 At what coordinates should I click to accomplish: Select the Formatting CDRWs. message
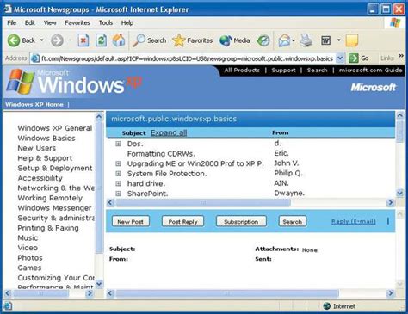161,154
